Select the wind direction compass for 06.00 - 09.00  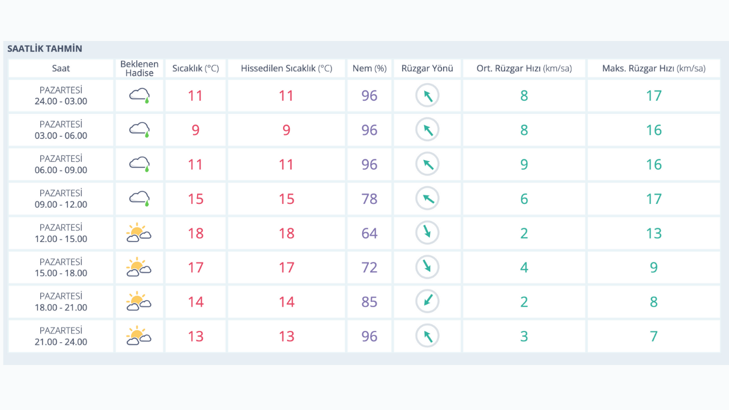pos(427,165)
